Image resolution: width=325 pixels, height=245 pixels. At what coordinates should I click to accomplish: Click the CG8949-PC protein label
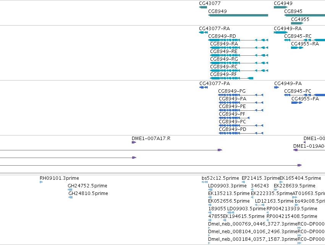[232, 122]
